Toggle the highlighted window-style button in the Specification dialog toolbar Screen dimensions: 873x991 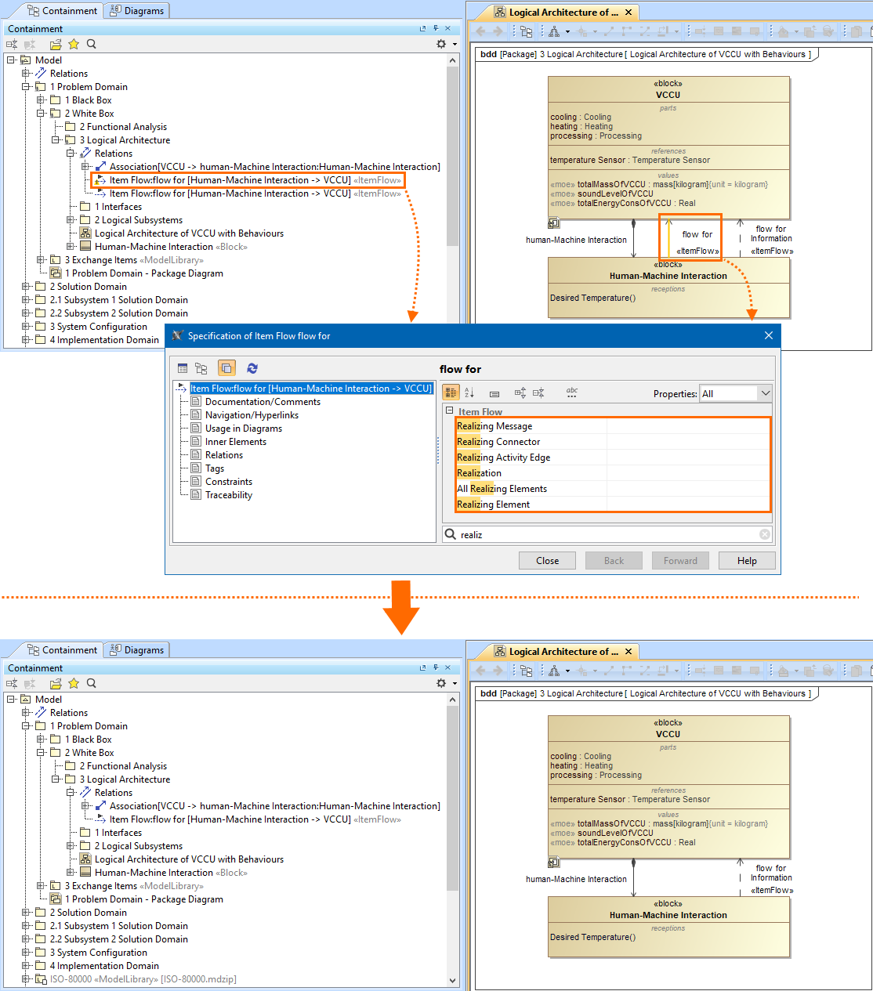(x=226, y=368)
